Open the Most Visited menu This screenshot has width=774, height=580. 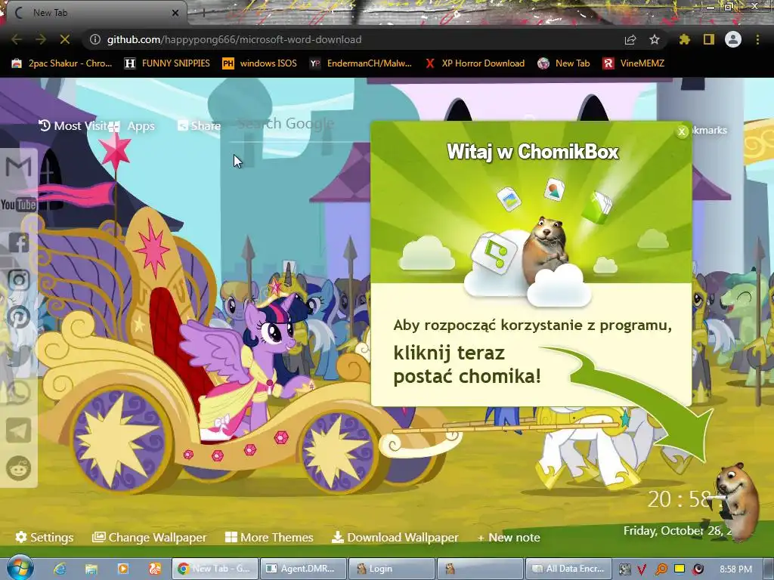(73, 126)
